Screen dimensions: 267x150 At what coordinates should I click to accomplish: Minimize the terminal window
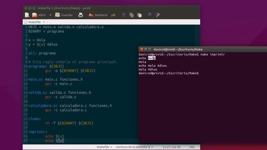(x=146, y=49)
